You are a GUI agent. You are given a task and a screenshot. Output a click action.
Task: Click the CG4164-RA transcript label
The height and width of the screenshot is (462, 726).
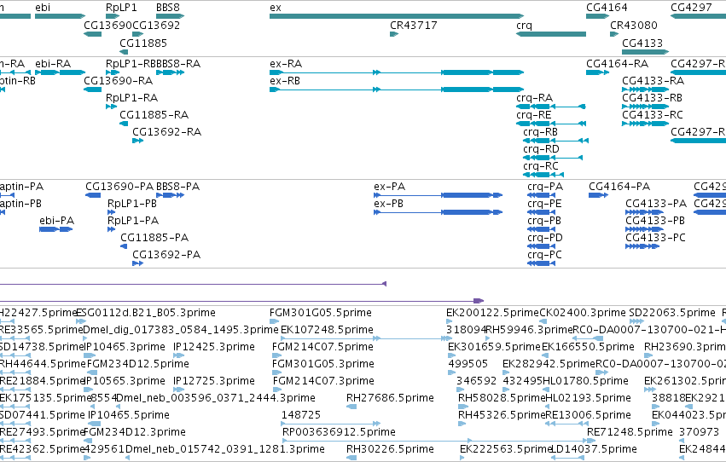617,64
